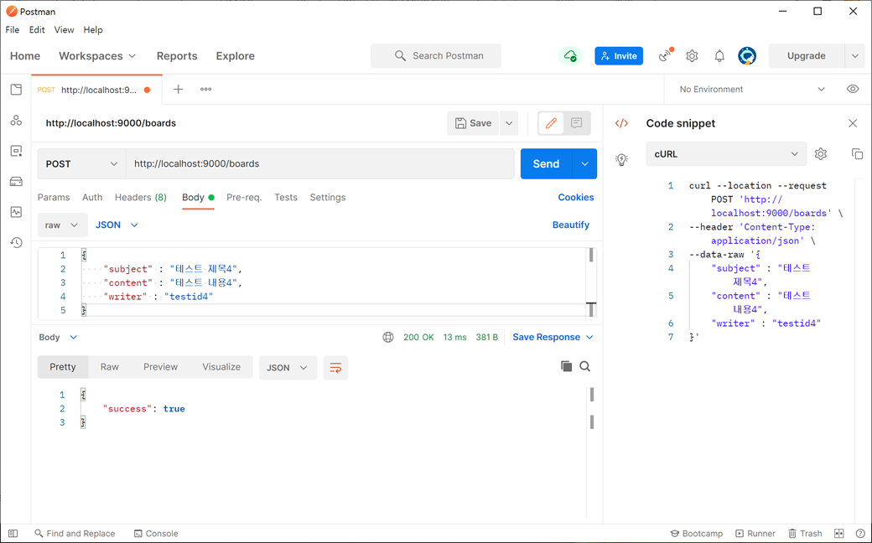Open the Mock Servers sidebar icon
Image resolution: width=872 pixels, height=543 pixels.
click(x=16, y=181)
